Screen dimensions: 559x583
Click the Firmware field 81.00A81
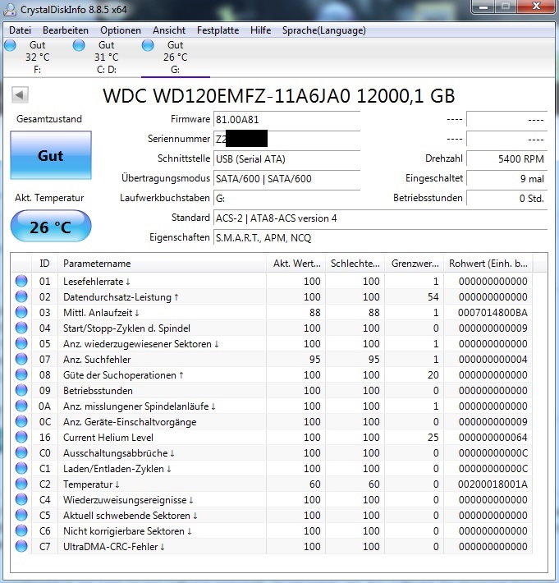click(x=286, y=119)
